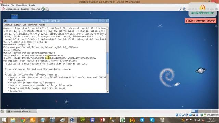Click search magnifier icon in GNOME top panel
The height and width of the screenshot is (123, 219).
pos(181,9)
